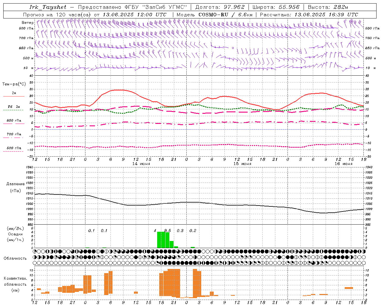The image size is (381, 305).
Task: Click the "Облачность" cloud cover row label
Action: 15,259
